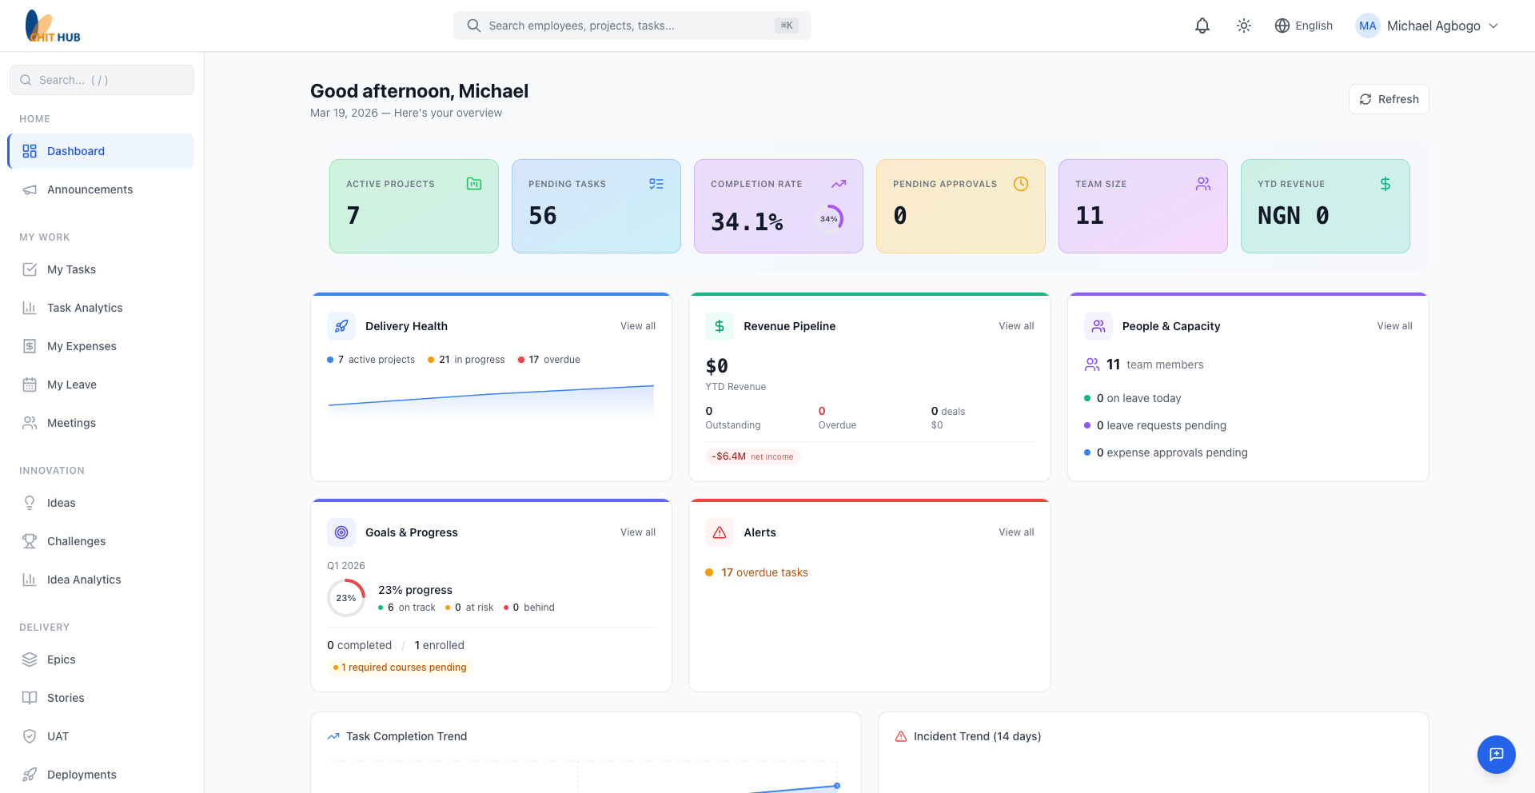Open the chat bubble in bottom right corner
Screen dimensions: 1535x793
(x=1496, y=754)
